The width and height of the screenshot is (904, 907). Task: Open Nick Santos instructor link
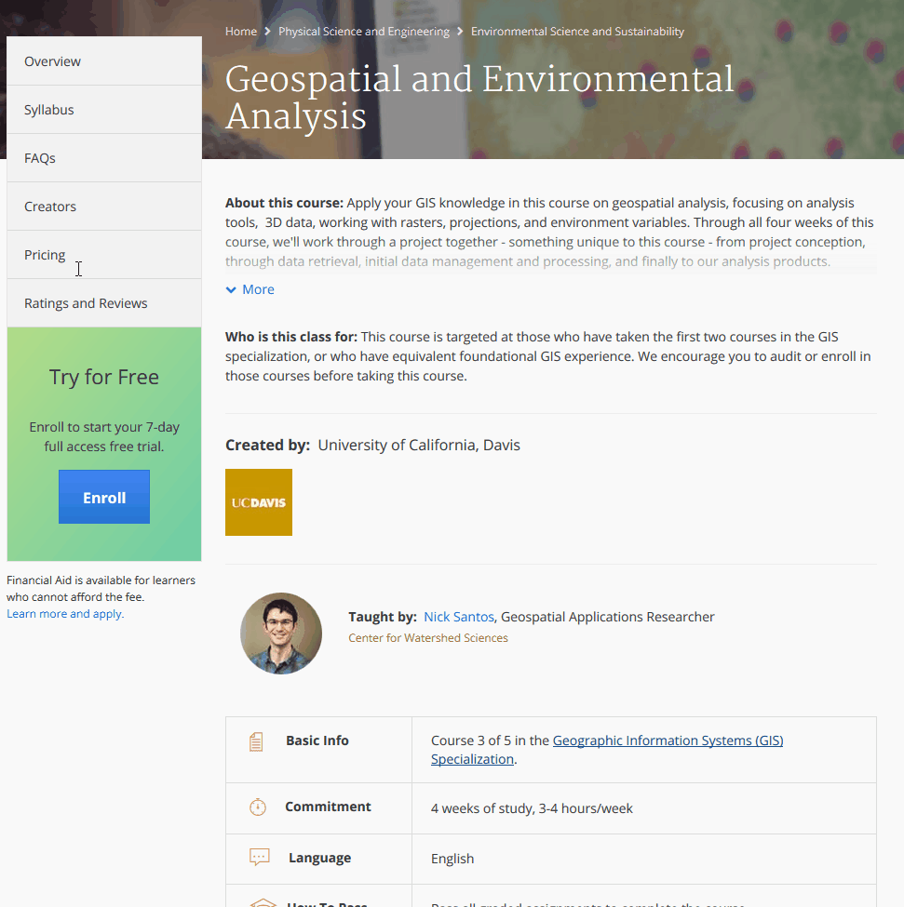[459, 617]
